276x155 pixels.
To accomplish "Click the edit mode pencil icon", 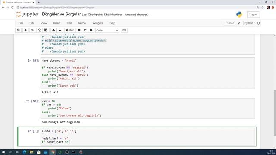I will click(239, 23).
